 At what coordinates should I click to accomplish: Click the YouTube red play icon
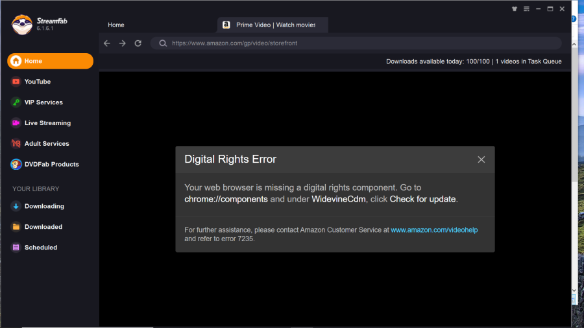(x=16, y=82)
